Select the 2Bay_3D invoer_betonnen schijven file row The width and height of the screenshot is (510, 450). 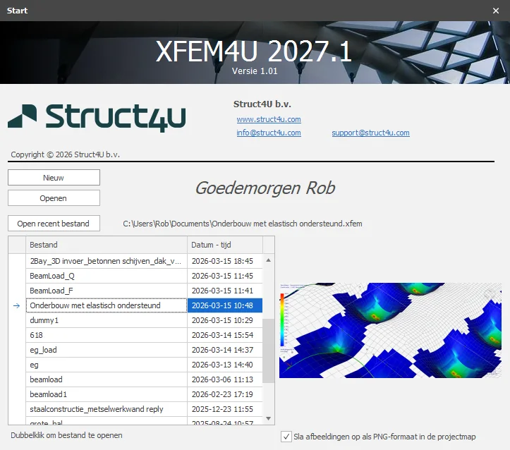pyautogui.click(x=107, y=261)
